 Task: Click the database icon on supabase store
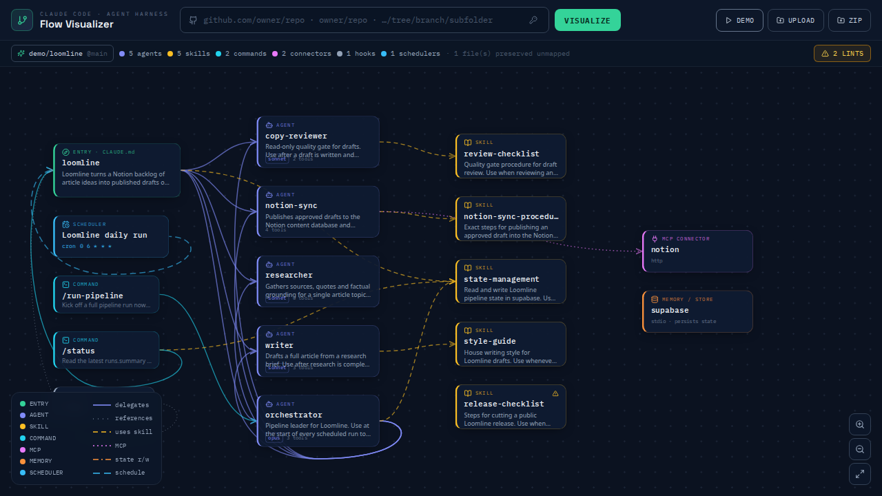click(655, 300)
